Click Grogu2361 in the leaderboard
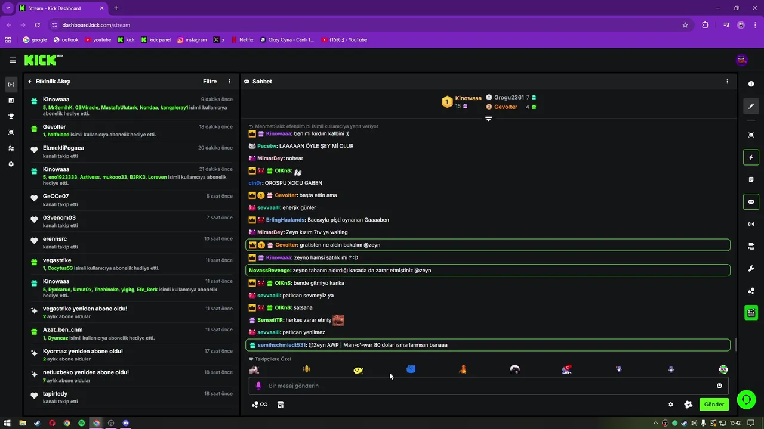Image resolution: width=764 pixels, height=429 pixels. tap(509, 97)
